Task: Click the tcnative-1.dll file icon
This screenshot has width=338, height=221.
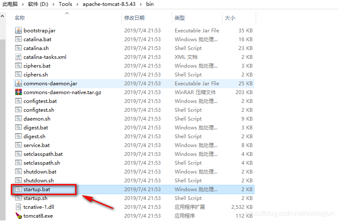Action: pyautogui.click(x=18, y=207)
